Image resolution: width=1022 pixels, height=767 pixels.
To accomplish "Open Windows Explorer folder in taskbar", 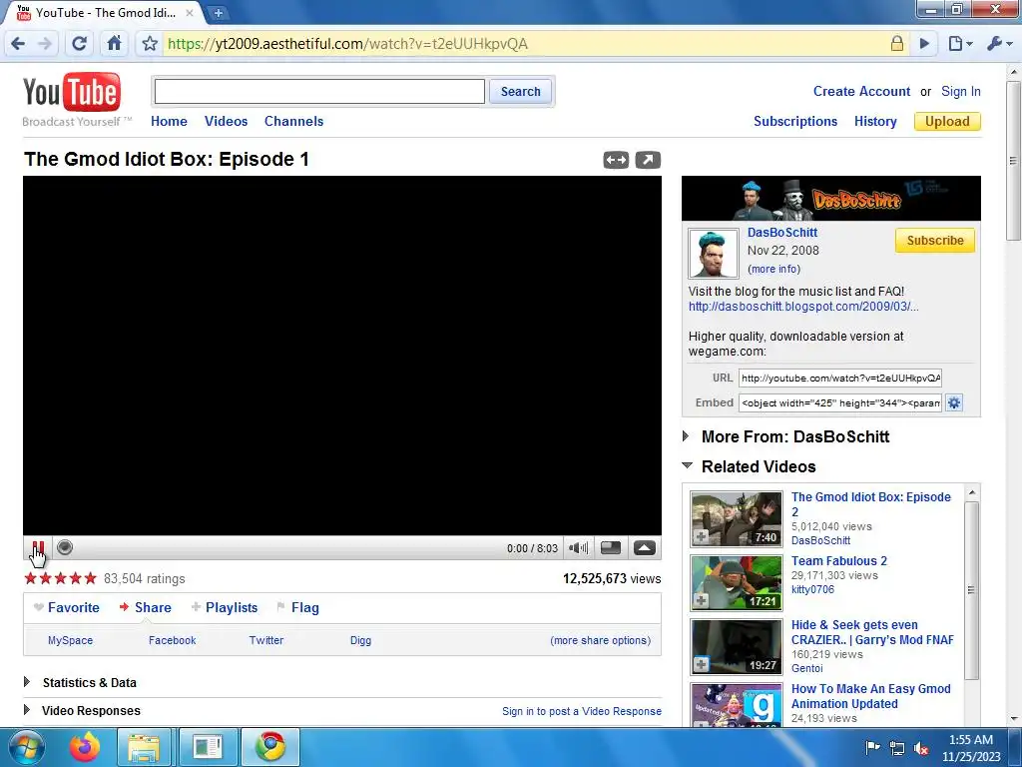I will coord(144,747).
